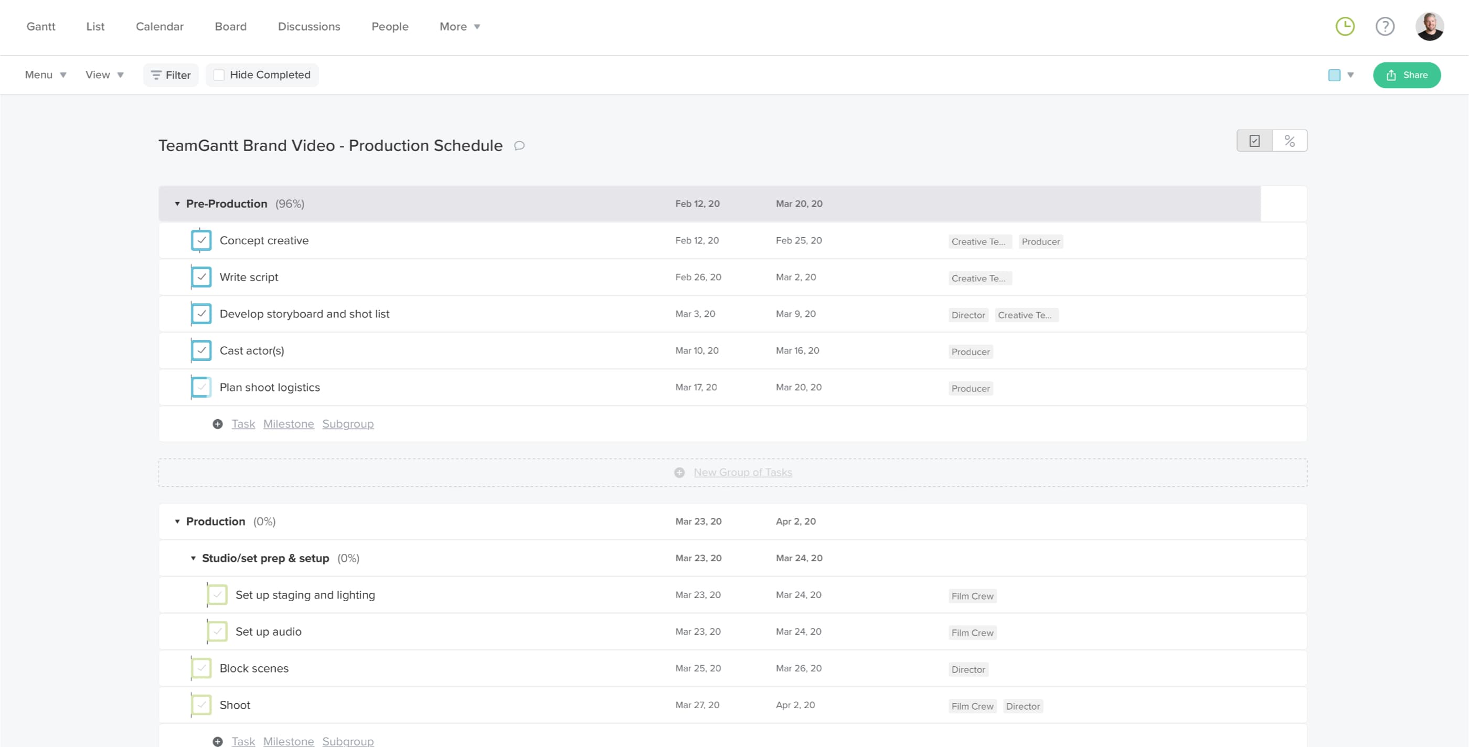This screenshot has width=1469, height=747.
Task: Open the time tracking clock icon
Action: [x=1345, y=26]
